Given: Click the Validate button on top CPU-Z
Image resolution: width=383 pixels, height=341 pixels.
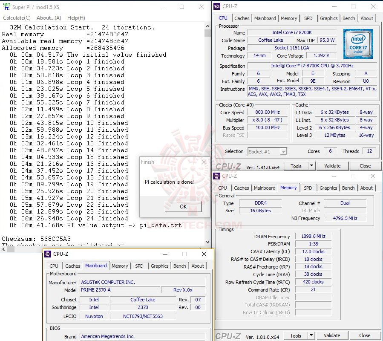Looking at the screenshot, I should (333, 165).
